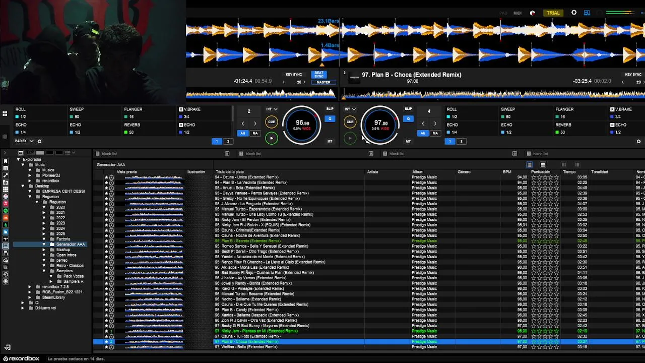The height and width of the screenshot is (363, 645).
Task: Expand the Mashup folder
Action: (x=44, y=250)
